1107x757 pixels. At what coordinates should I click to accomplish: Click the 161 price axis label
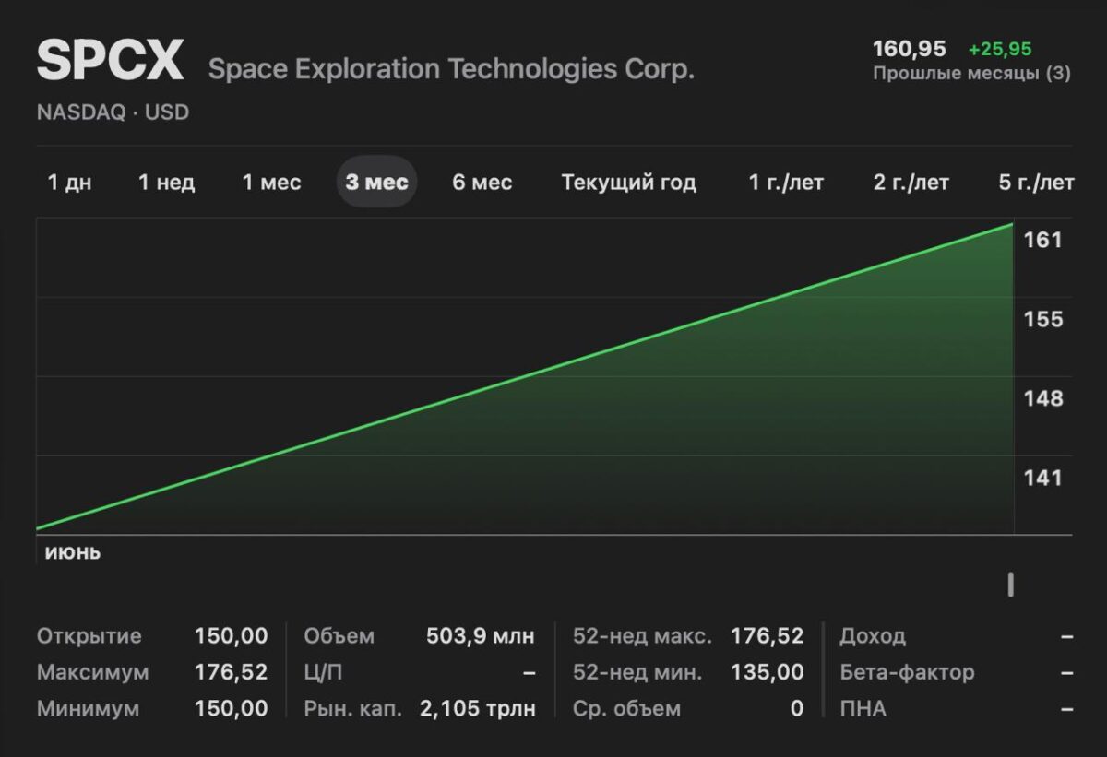pyautogui.click(x=1043, y=240)
